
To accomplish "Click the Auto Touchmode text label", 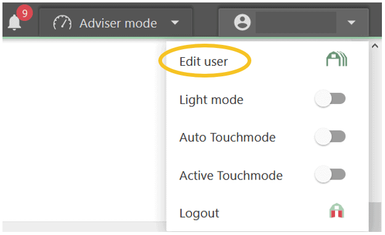I will [227, 137].
